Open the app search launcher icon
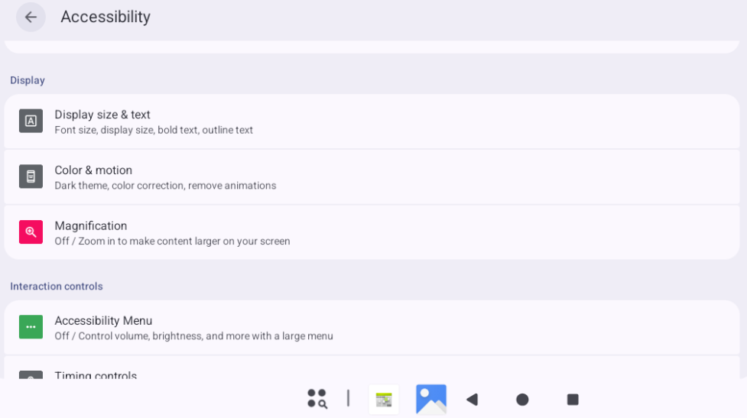Screen dimensions: 747x418 click(x=317, y=399)
